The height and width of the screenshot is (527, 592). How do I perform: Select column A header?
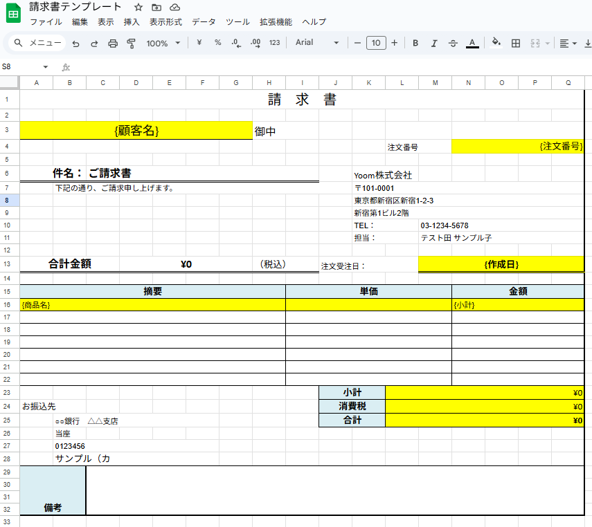(x=36, y=82)
